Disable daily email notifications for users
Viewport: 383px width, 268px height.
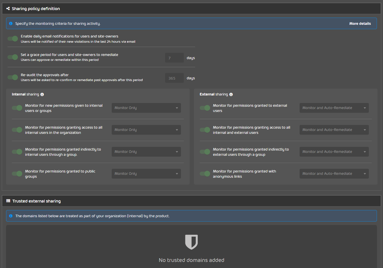tap(12, 38)
